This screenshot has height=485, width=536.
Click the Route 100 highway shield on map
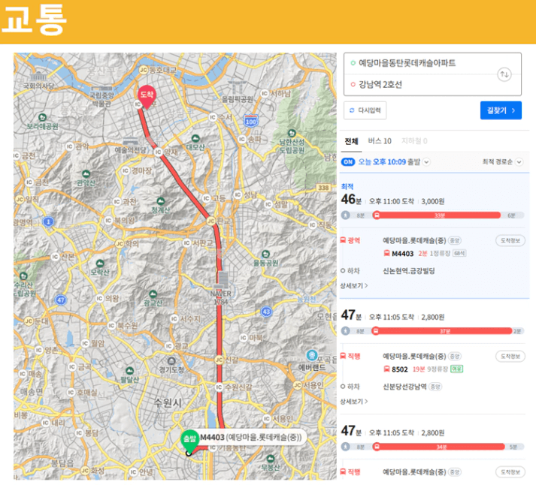pyautogui.click(x=250, y=121)
